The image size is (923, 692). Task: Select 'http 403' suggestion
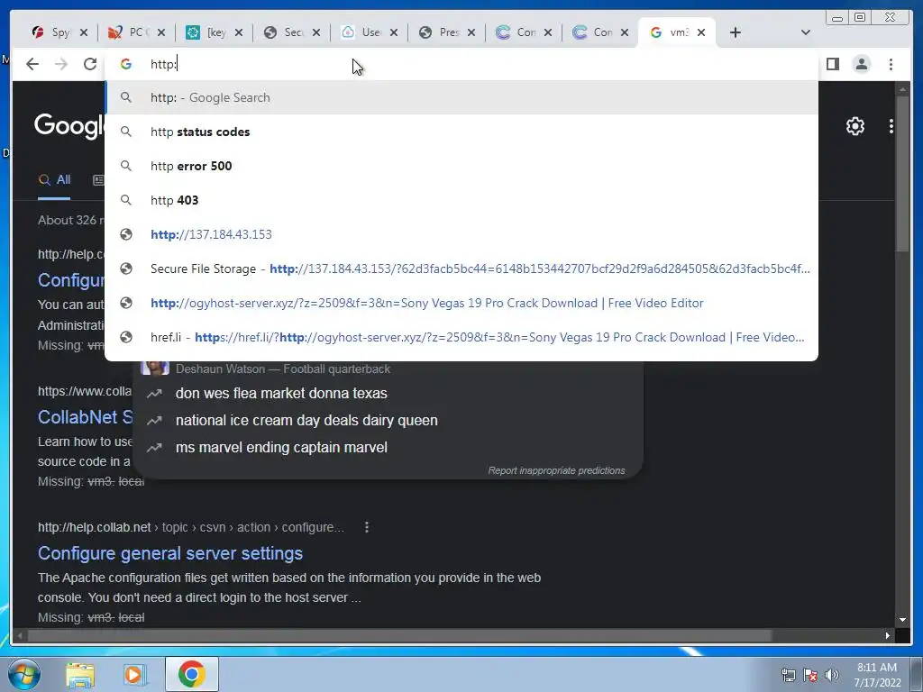click(461, 200)
